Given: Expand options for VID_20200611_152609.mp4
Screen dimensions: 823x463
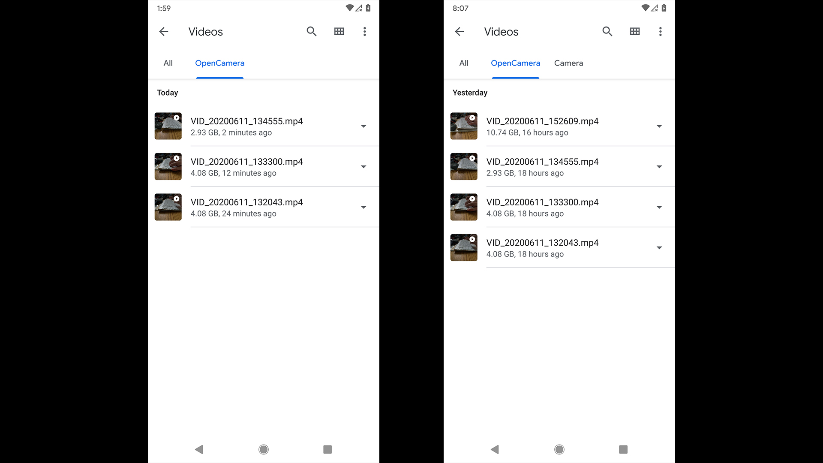Looking at the screenshot, I should (659, 126).
